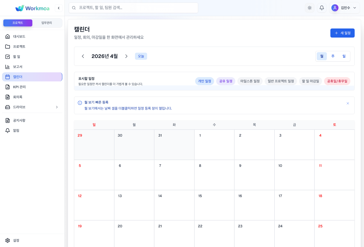Create a new event with 새 일정

click(342, 33)
